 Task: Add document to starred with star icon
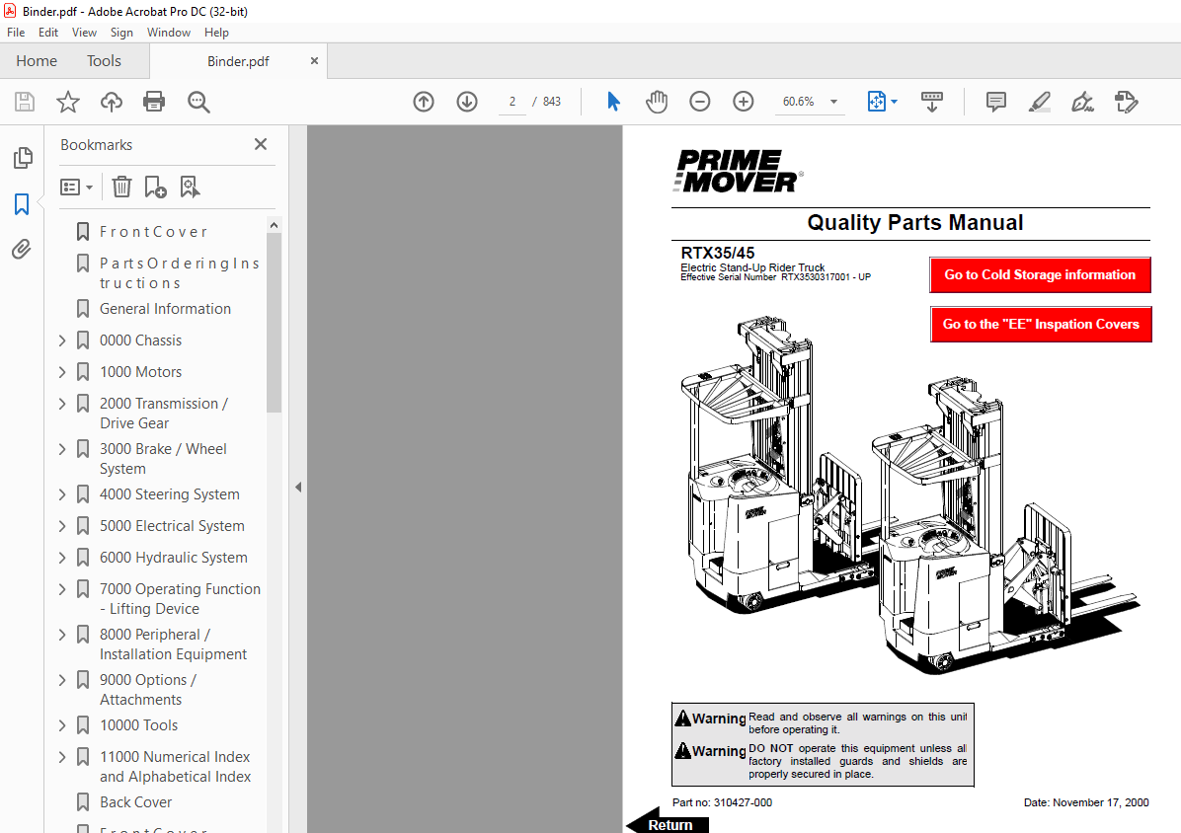click(x=68, y=102)
